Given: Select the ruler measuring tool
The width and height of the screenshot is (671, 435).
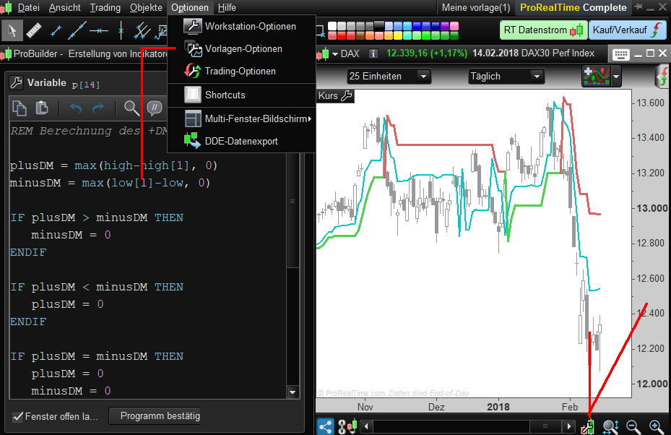Looking at the screenshot, I should pyautogui.click(x=34, y=30).
